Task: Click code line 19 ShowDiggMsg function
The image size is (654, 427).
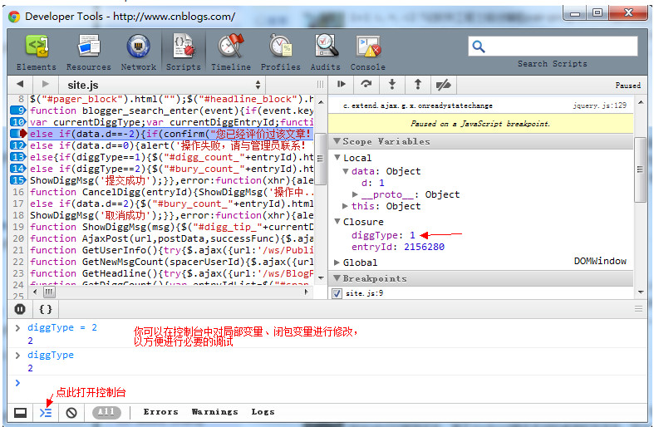Action: tap(171, 227)
